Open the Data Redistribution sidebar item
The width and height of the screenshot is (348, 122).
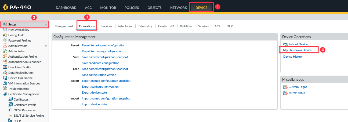[x=21, y=73]
